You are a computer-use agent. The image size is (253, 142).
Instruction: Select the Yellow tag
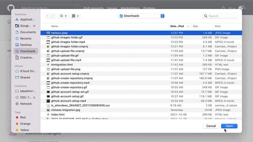26,130
